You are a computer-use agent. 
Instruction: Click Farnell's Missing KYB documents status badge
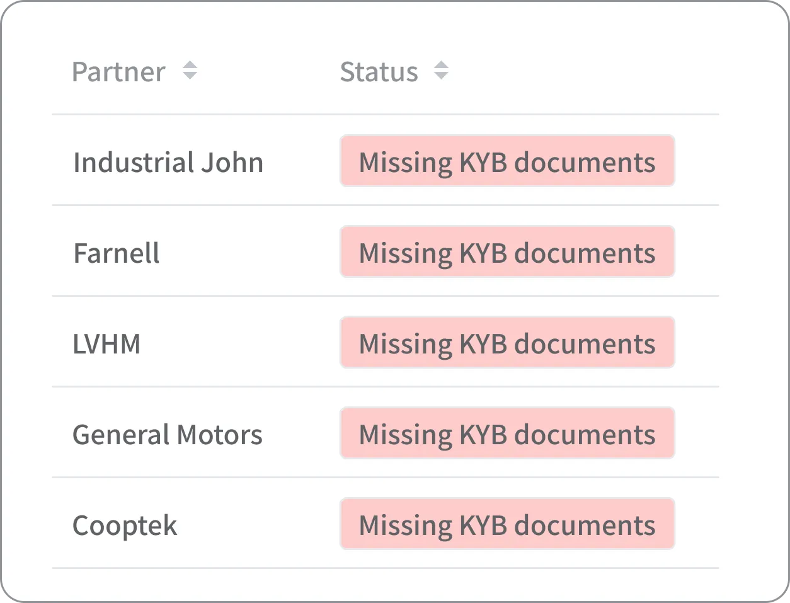pos(507,252)
